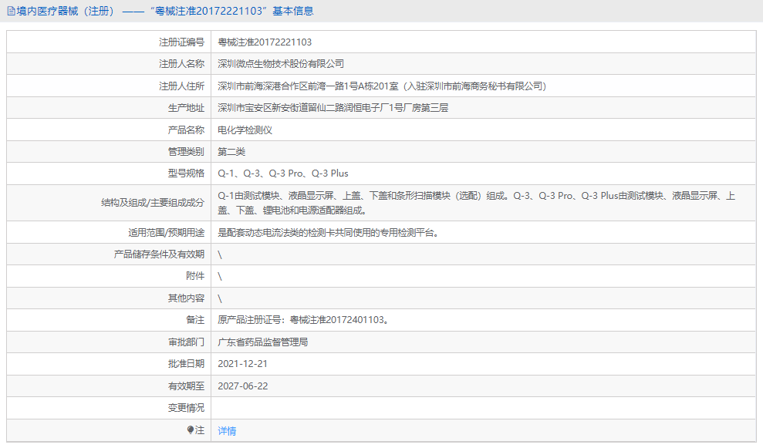Click the document icon before the page title
Image resolution: width=763 pixels, height=448 pixels.
11,12
